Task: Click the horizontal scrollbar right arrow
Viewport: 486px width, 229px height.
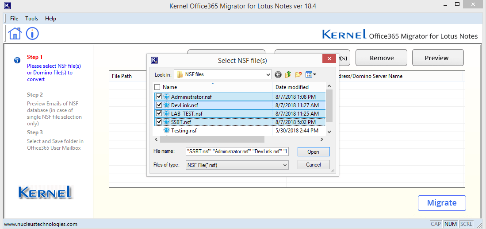Action: (322, 140)
